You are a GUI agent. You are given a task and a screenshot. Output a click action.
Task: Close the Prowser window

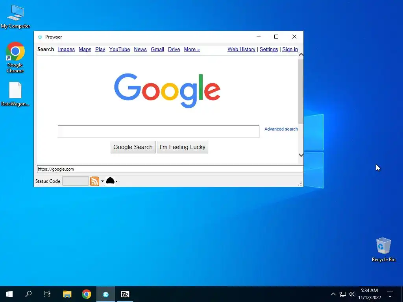[x=294, y=37]
